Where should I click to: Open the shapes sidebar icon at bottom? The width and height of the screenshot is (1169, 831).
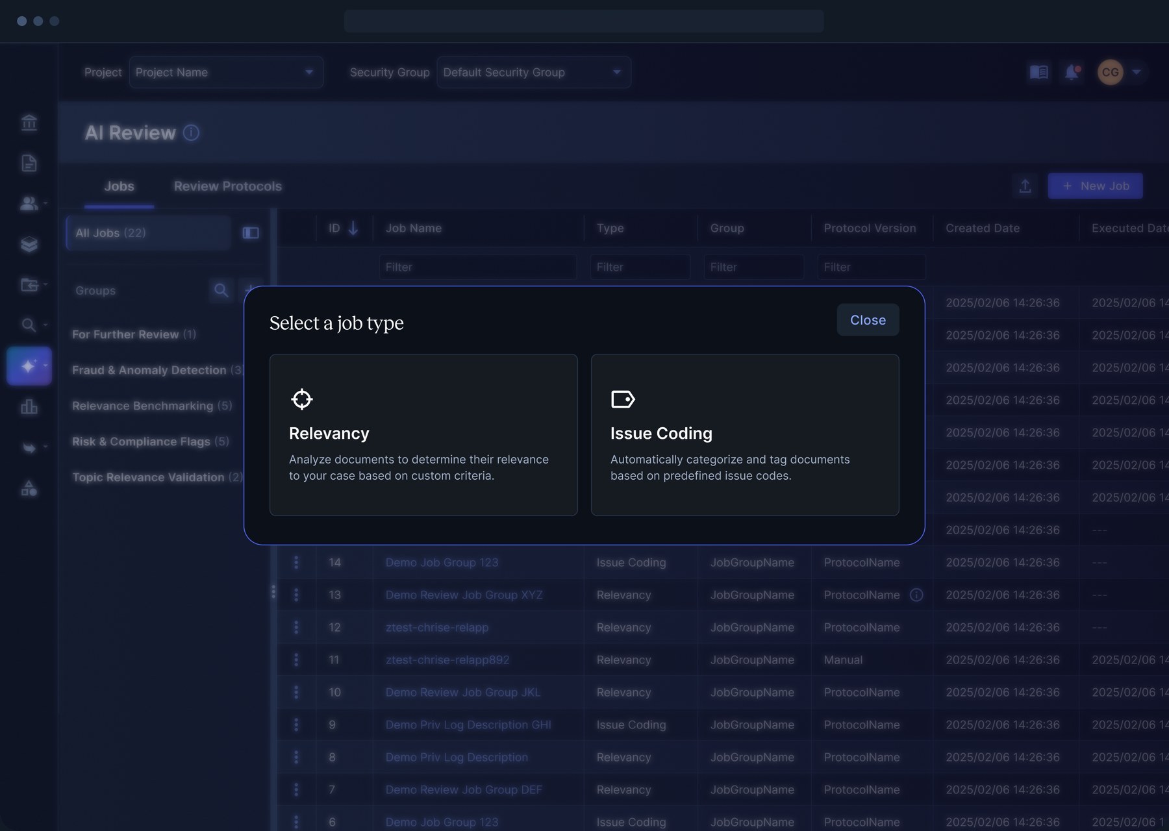click(29, 488)
